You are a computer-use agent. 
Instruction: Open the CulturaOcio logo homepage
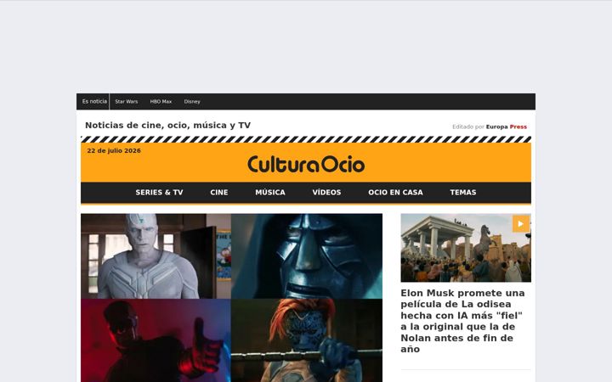pos(306,164)
